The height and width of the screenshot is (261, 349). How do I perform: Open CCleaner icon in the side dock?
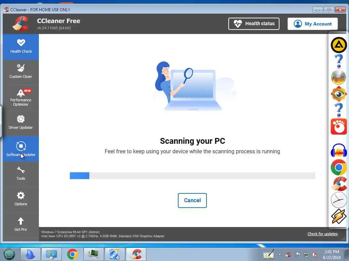[x=338, y=184]
